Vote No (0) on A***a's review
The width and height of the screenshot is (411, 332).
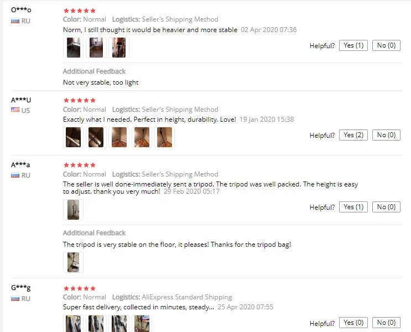coord(386,207)
